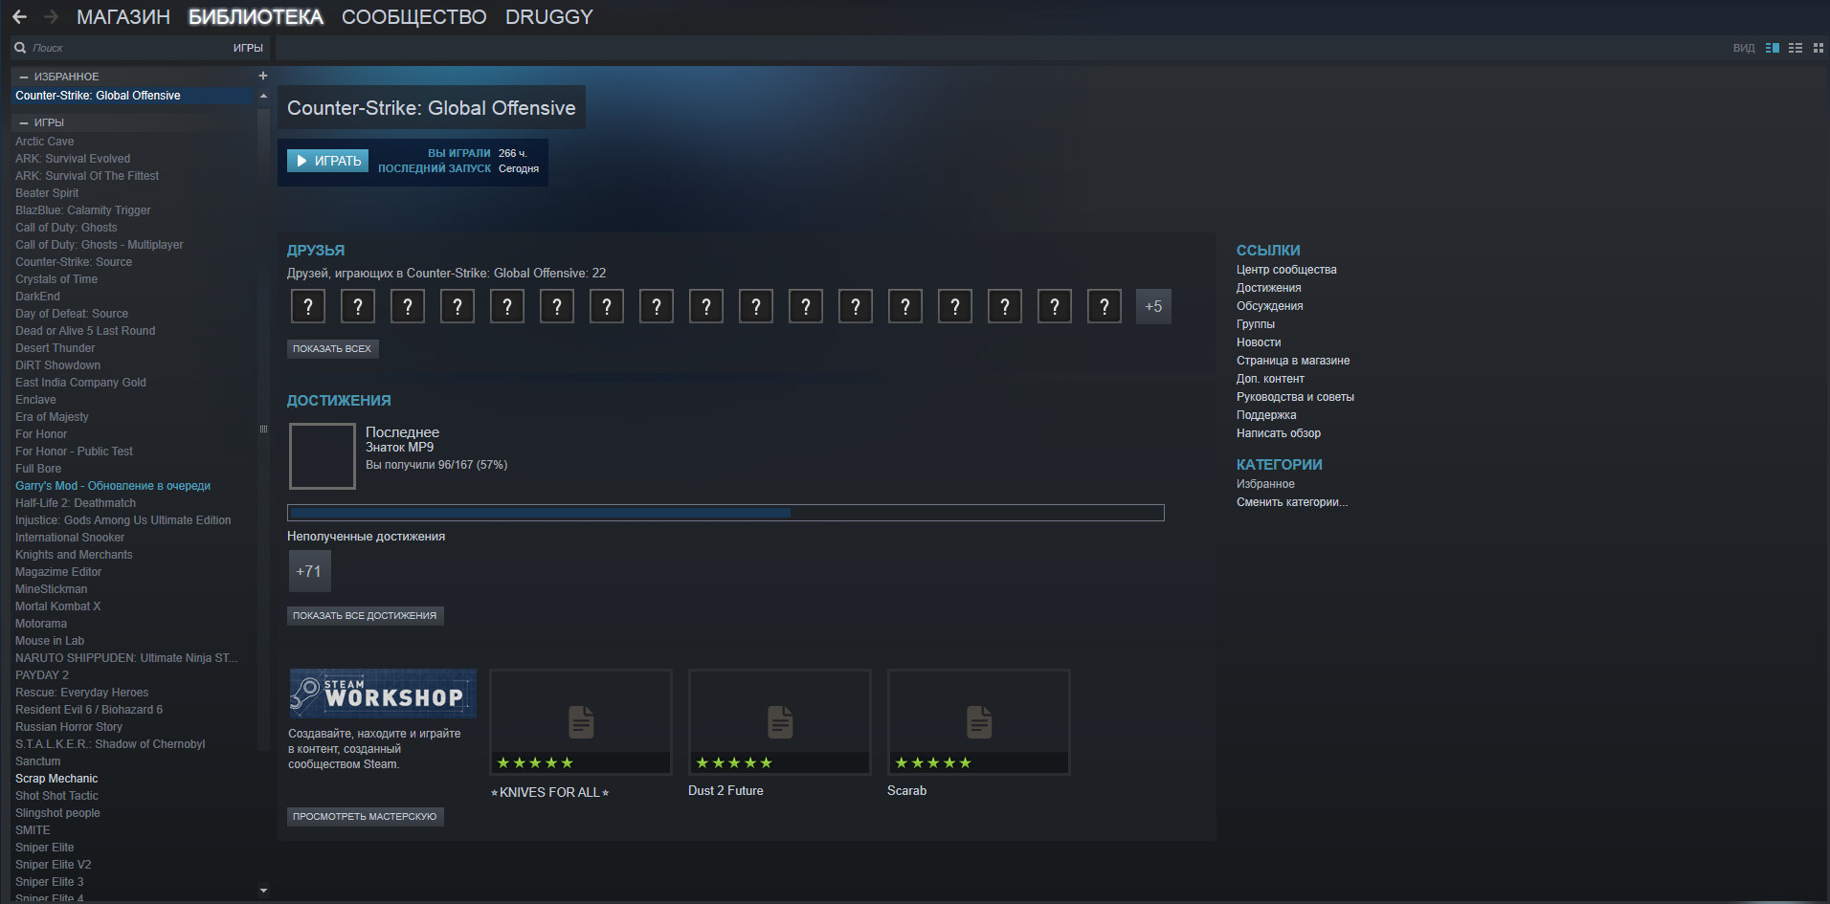
Task: Select For Honor - Public Test
Action: click(x=74, y=452)
